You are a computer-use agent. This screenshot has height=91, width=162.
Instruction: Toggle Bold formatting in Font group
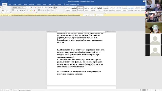click(13, 10)
